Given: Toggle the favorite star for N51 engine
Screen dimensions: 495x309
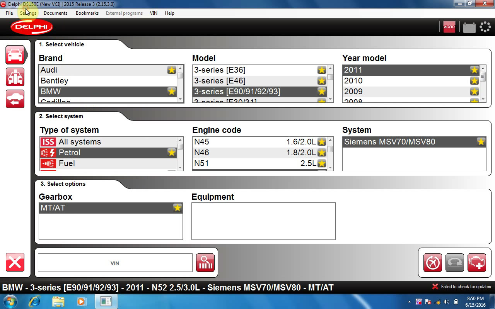Looking at the screenshot, I should (x=322, y=163).
